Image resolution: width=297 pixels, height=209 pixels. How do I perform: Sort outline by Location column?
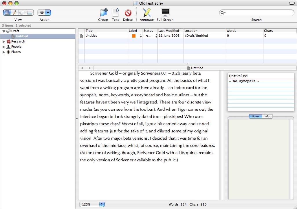point(205,31)
